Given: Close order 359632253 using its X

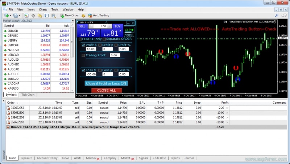Looking at the screenshot, I should coord(227,108).
